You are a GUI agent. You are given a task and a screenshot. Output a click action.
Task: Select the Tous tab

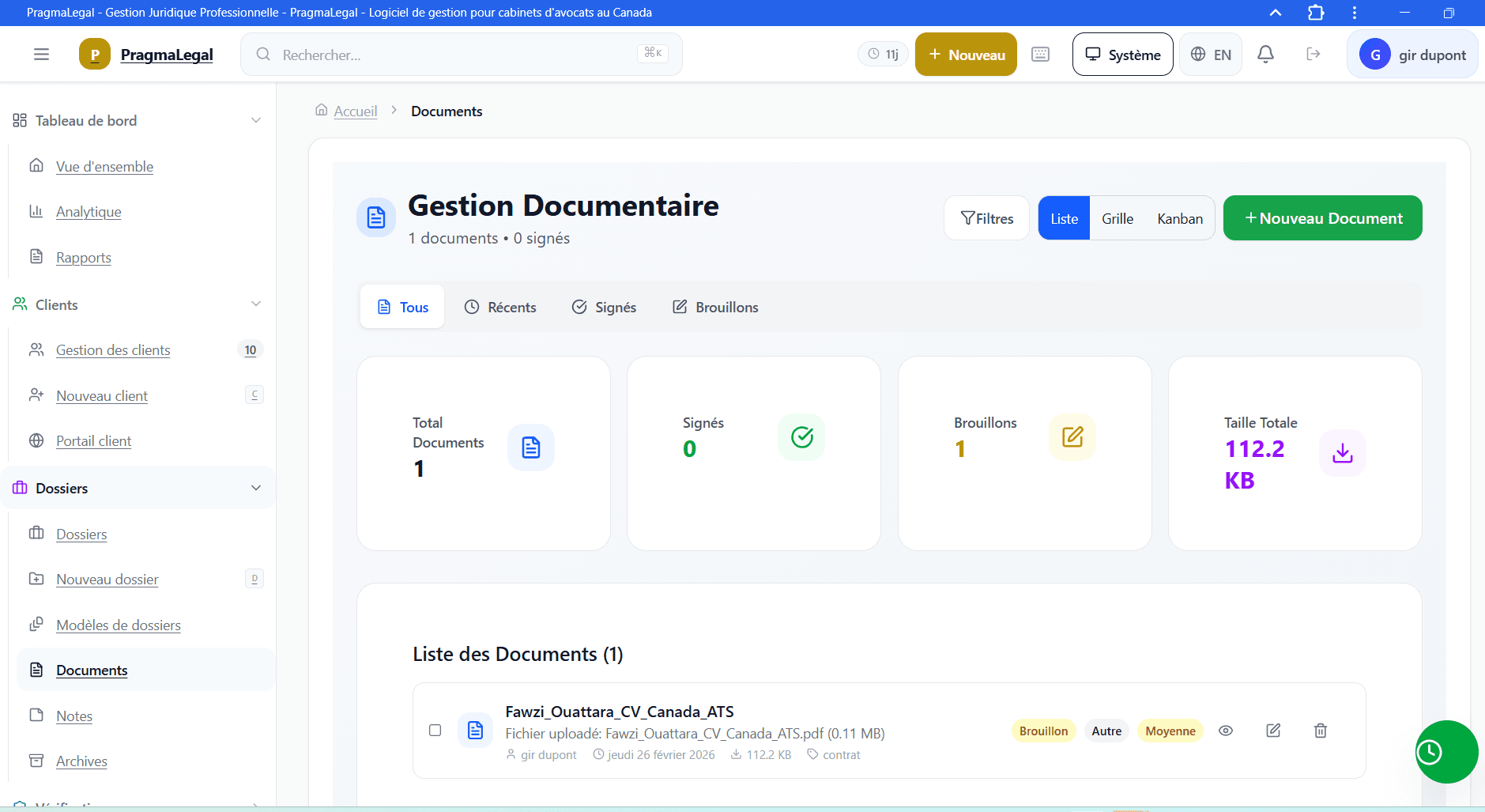click(402, 307)
